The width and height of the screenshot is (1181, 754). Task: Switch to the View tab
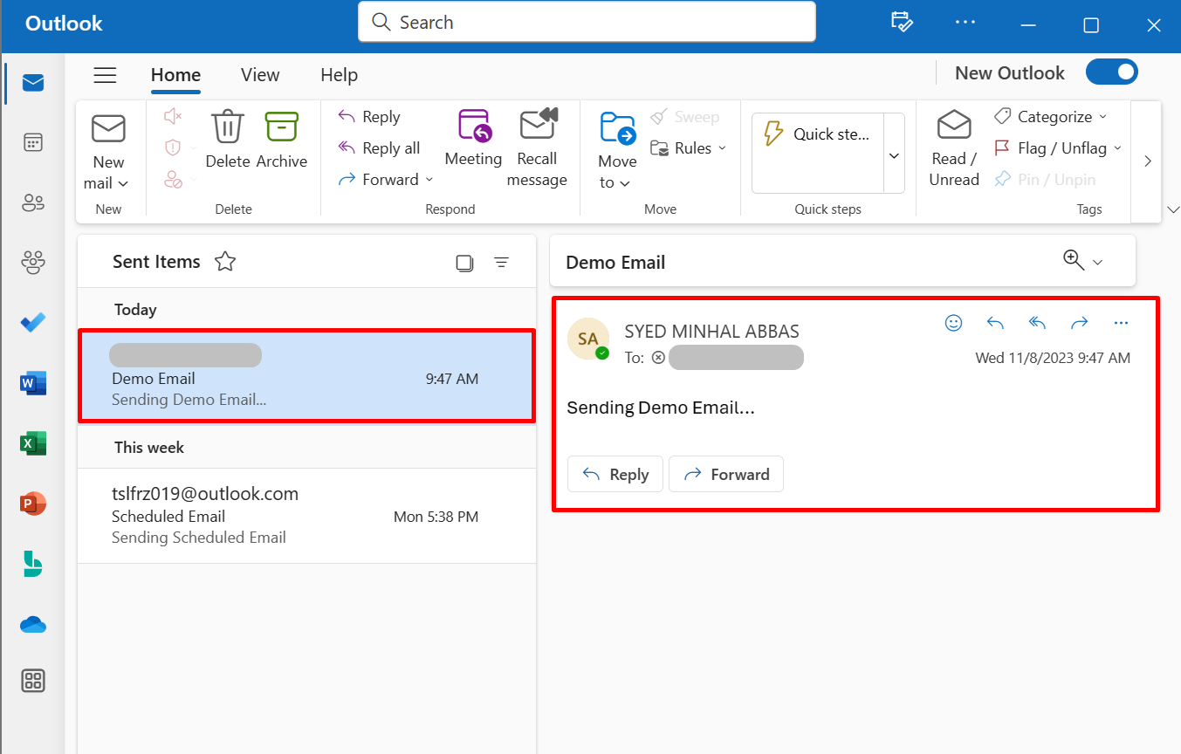coord(260,75)
